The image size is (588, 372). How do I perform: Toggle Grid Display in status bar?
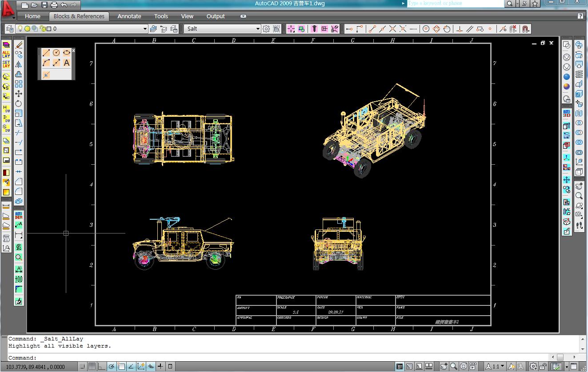[92, 367]
